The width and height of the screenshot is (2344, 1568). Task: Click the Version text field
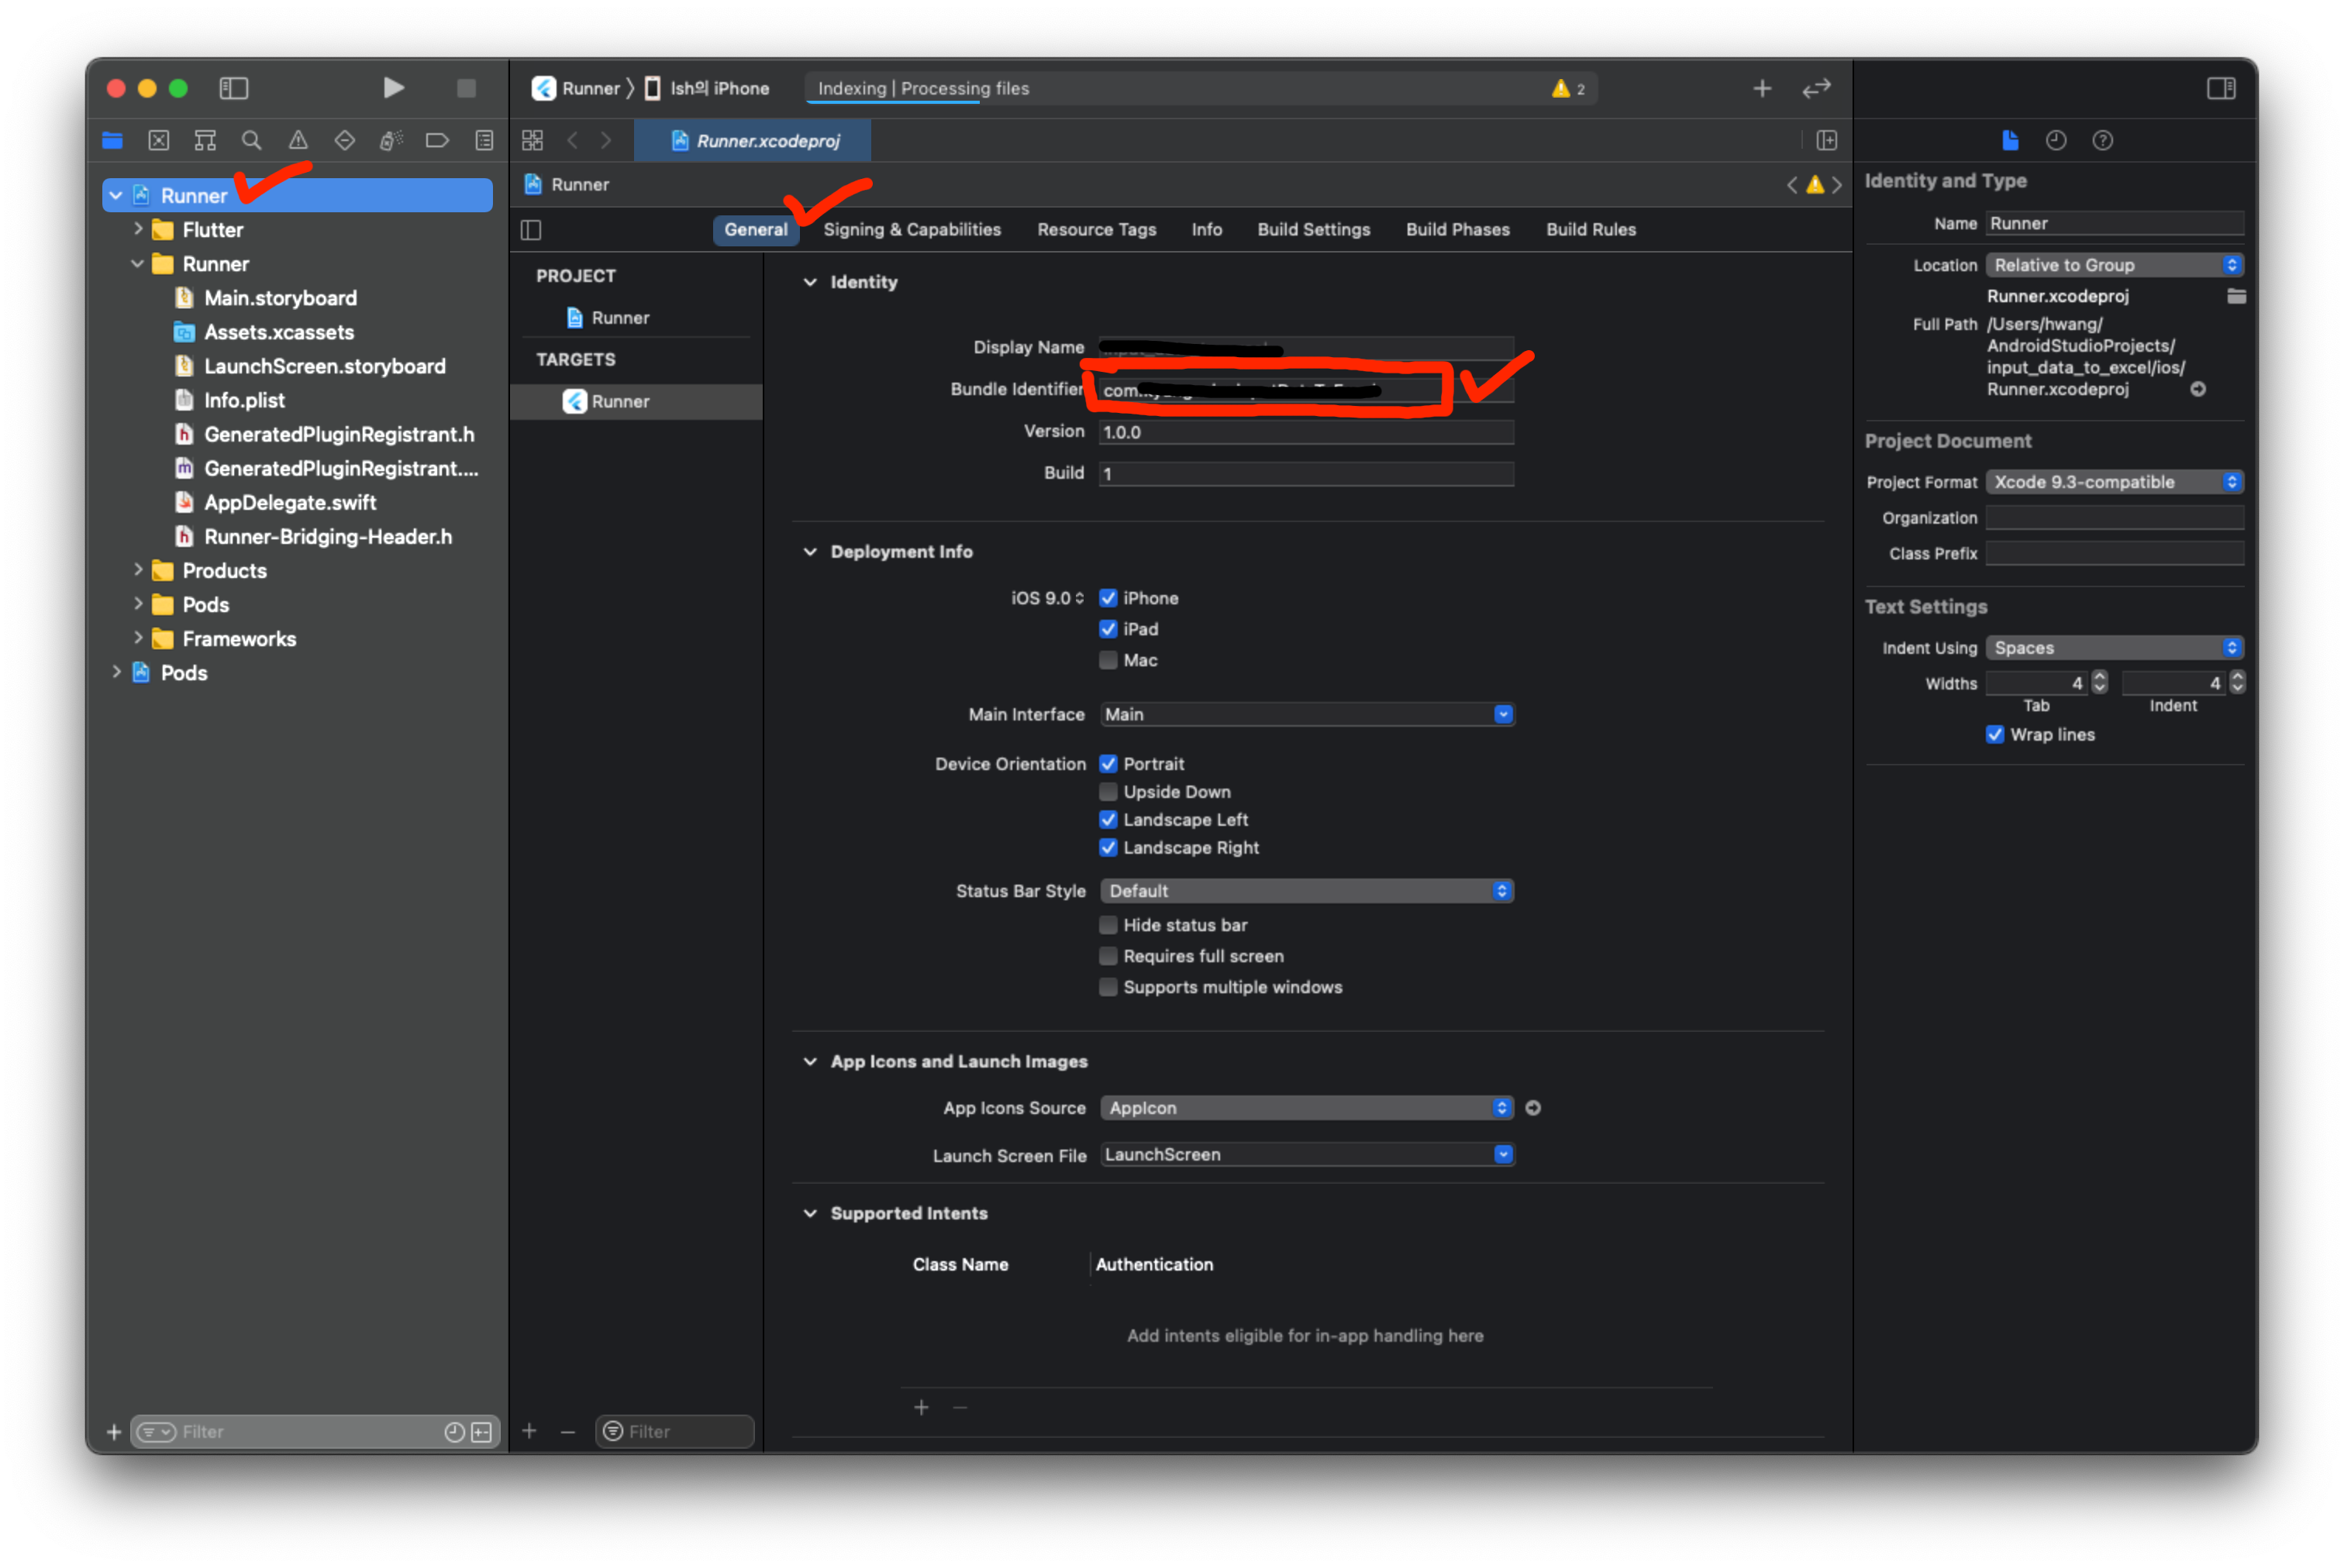point(1305,432)
